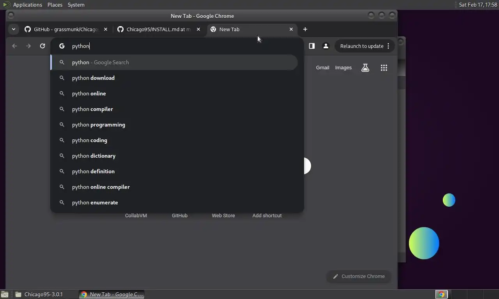Screen dimensions: 499x299
Task: Open the tab search dropdown arrow
Action: [x=14, y=29]
